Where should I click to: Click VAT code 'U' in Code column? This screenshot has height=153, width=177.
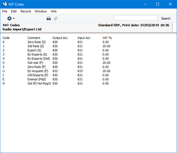pyautogui.click(x=4, y=71)
